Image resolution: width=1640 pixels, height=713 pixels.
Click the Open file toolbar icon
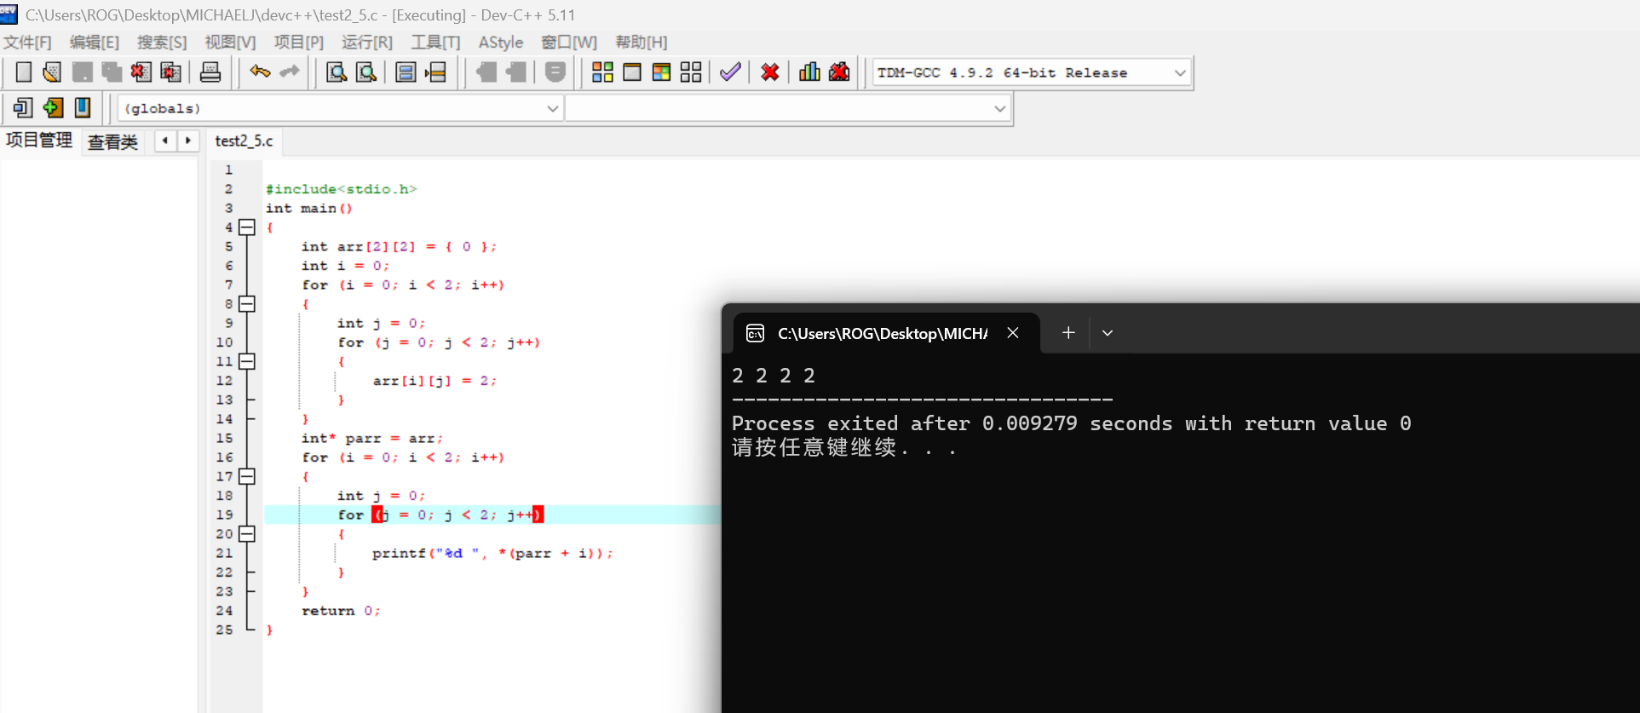tap(52, 72)
